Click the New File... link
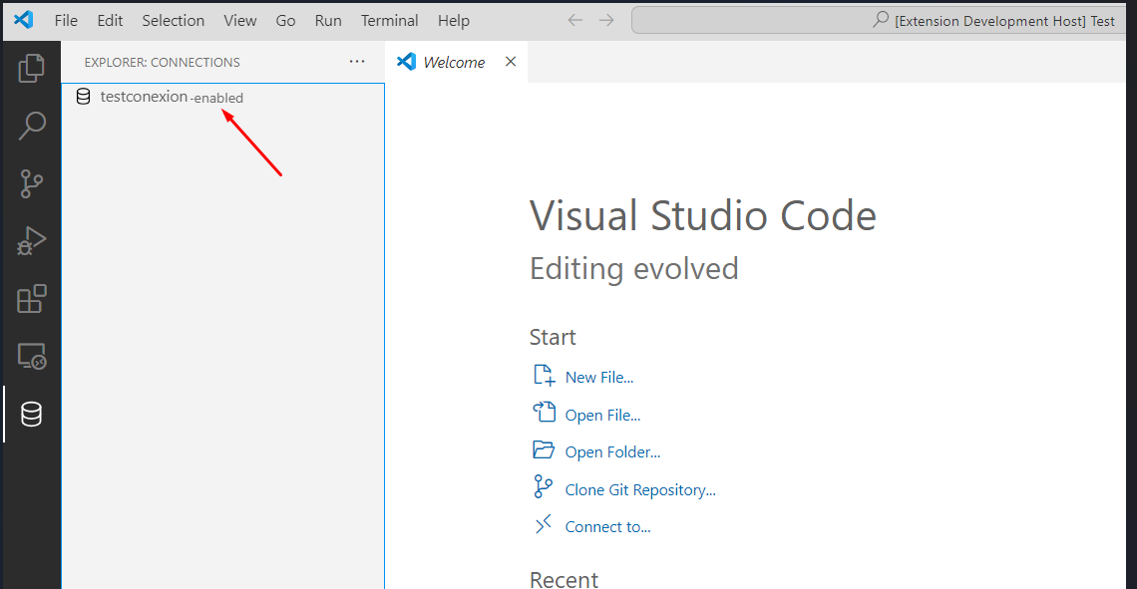 pyautogui.click(x=599, y=378)
